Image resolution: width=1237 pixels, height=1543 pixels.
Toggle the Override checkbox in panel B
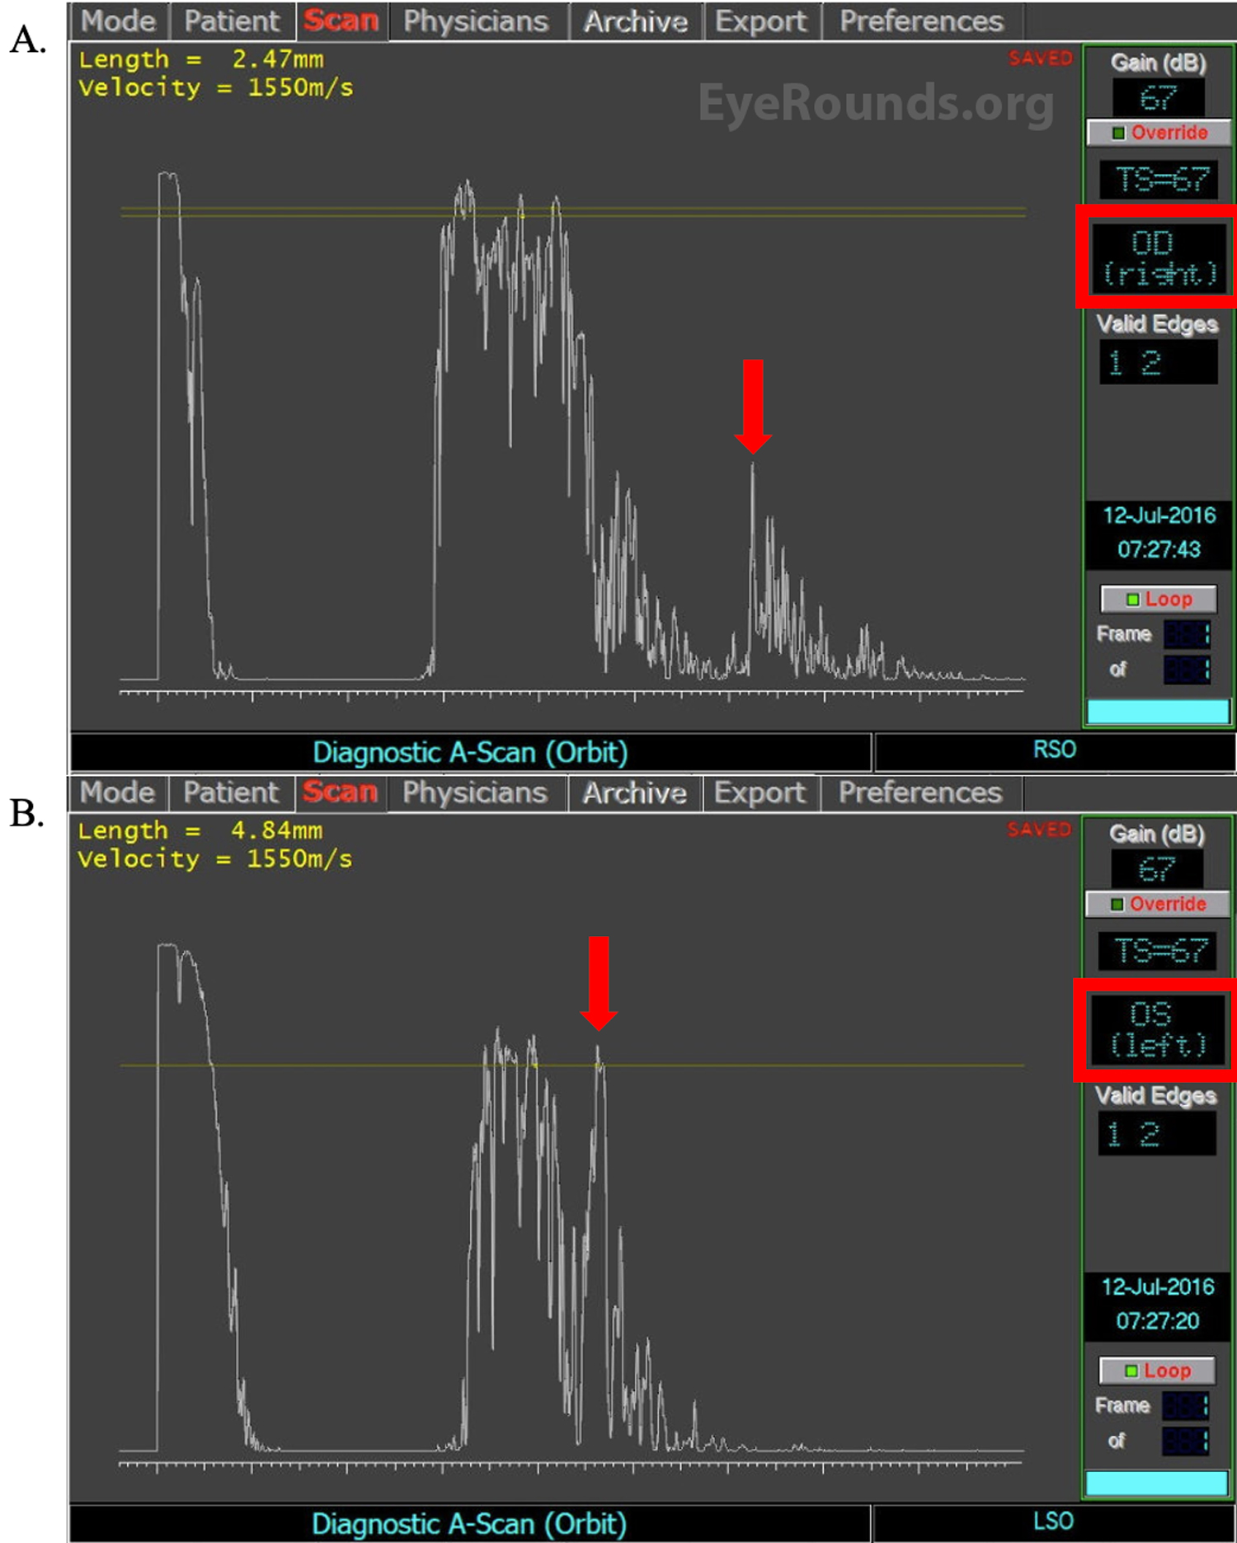pyautogui.click(x=1117, y=905)
